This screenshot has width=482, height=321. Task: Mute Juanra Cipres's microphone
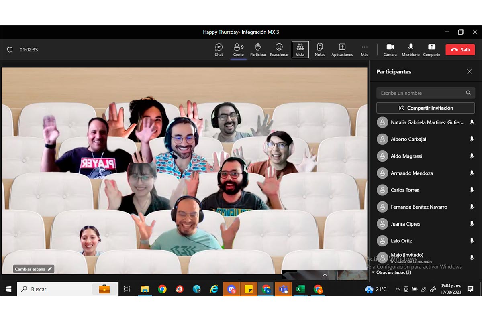pyautogui.click(x=472, y=224)
